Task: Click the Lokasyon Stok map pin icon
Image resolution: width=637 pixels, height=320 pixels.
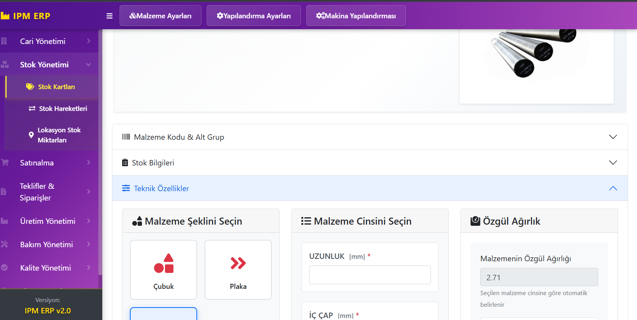Action: tap(31, 135)
